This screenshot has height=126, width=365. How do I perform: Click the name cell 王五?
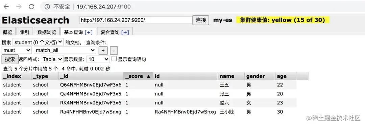tap(224, 85)
